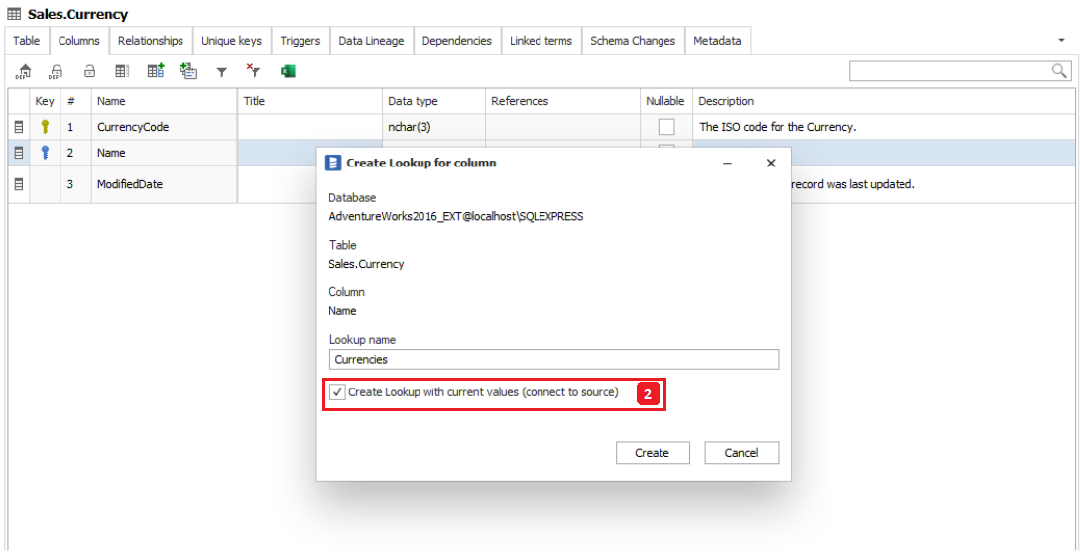1080x554 pixels.
Task: Click the funnel filter icon in toolbar
Action: click(x=222, y=72)
